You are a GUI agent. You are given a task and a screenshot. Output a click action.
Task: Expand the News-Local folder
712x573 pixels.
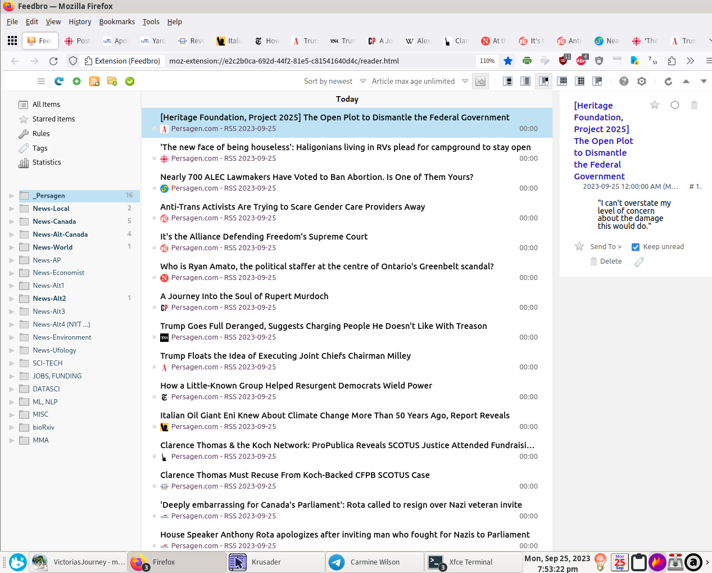pyautogui.click(x=11, y=209)
